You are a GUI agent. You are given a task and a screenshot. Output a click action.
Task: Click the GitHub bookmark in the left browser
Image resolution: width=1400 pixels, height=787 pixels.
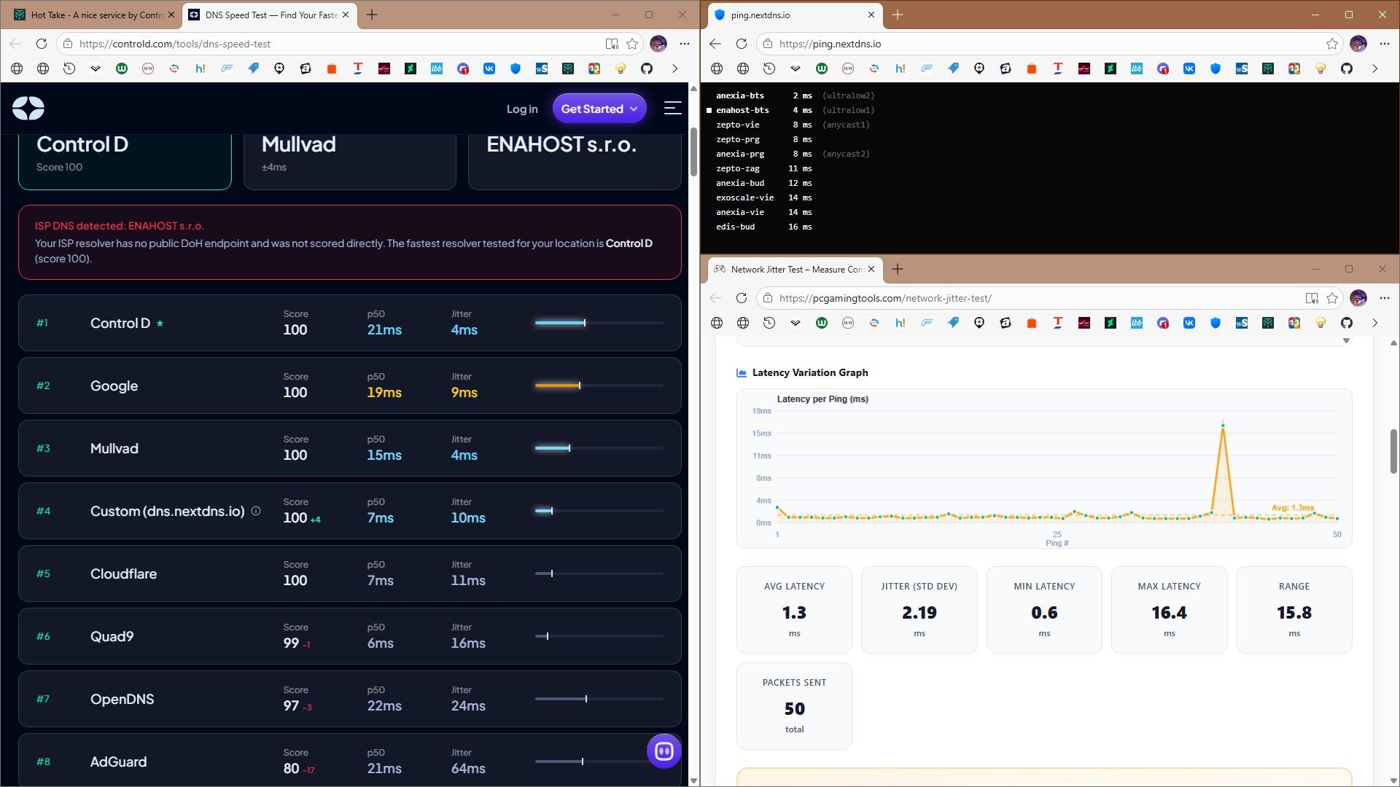click(647, 68)
